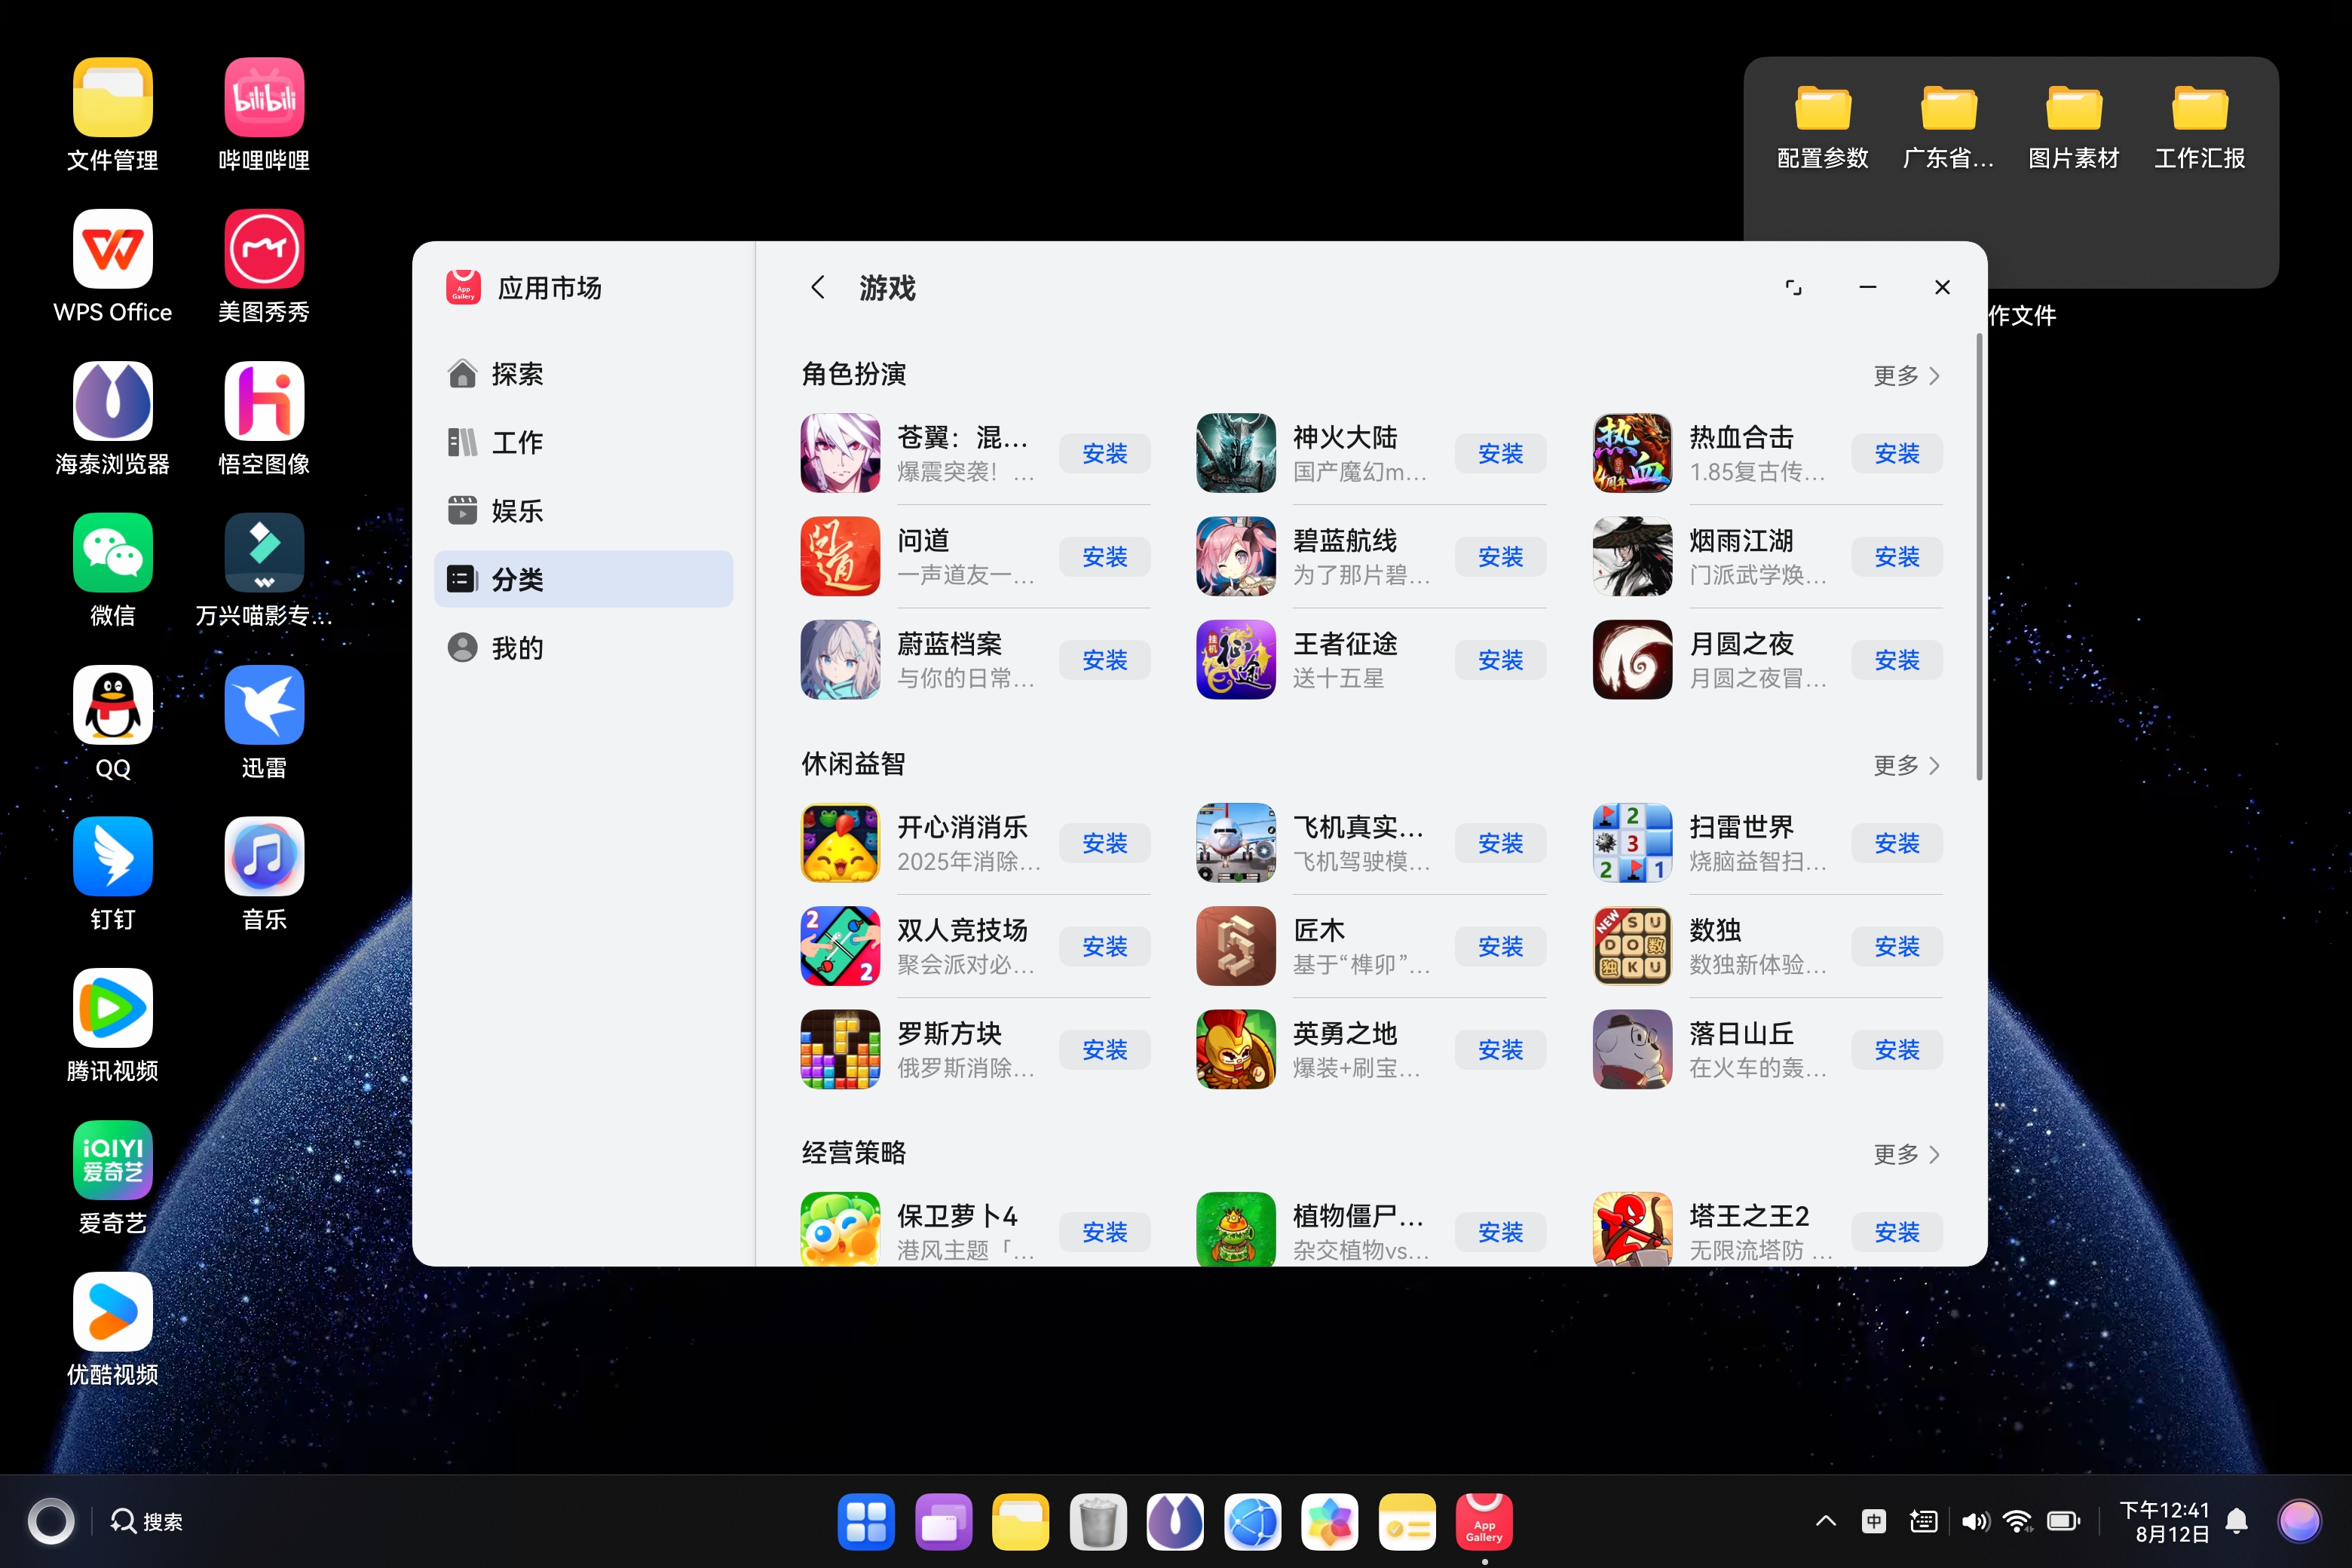Install 碧蓝航线
Screen dimensions: 2352x1568
coord(1500,557)
